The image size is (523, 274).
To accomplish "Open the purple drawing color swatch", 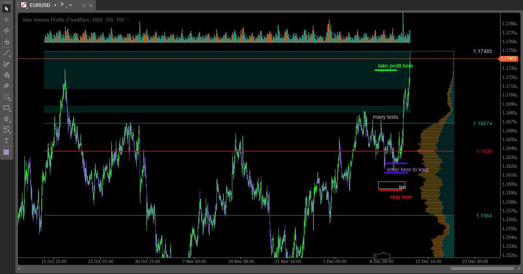I will [6, 152].
